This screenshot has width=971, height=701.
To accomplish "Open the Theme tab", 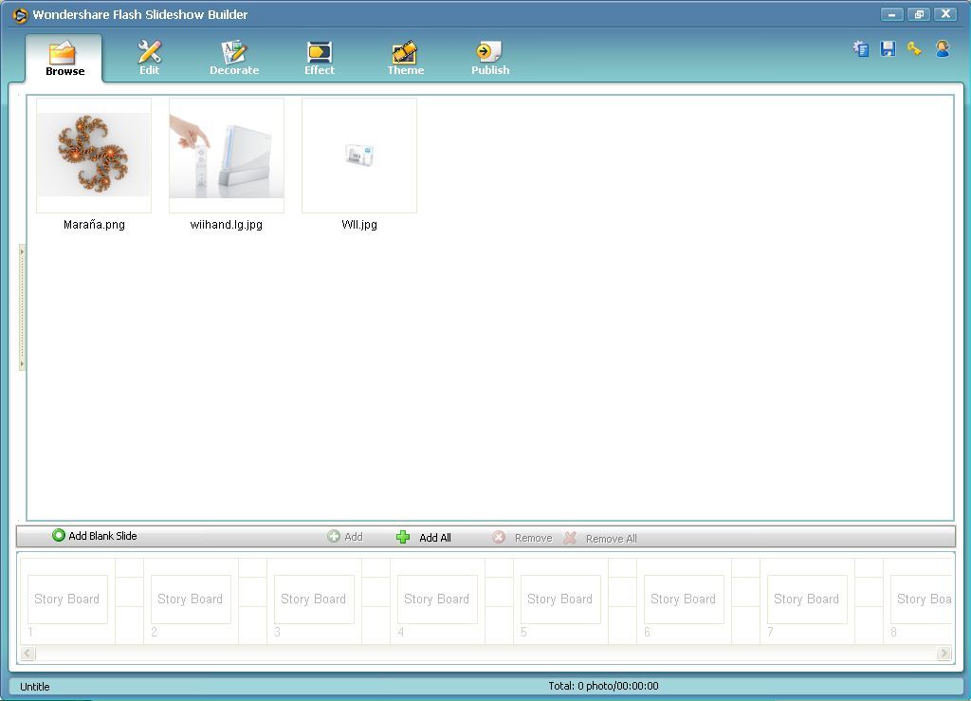I will click(406, 58).
